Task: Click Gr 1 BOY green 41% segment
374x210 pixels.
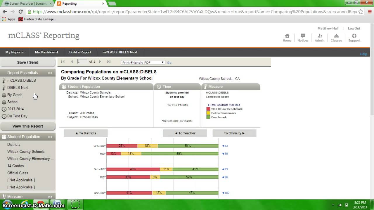Action: [x=195, y=169]
